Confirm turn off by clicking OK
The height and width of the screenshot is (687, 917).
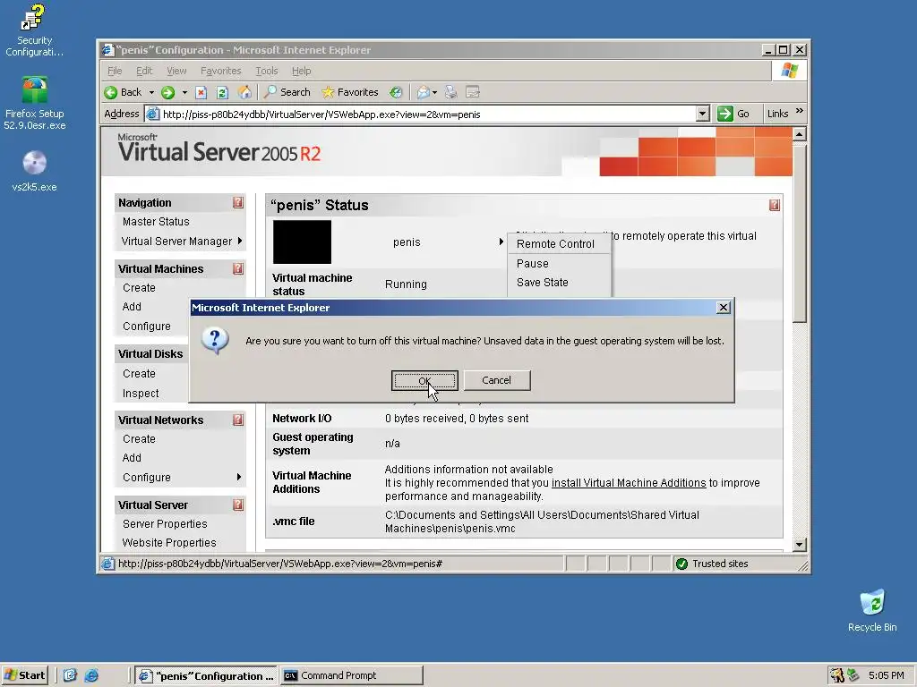[424, 380]
